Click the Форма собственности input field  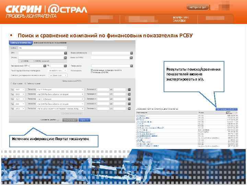(x=110, y=53)
